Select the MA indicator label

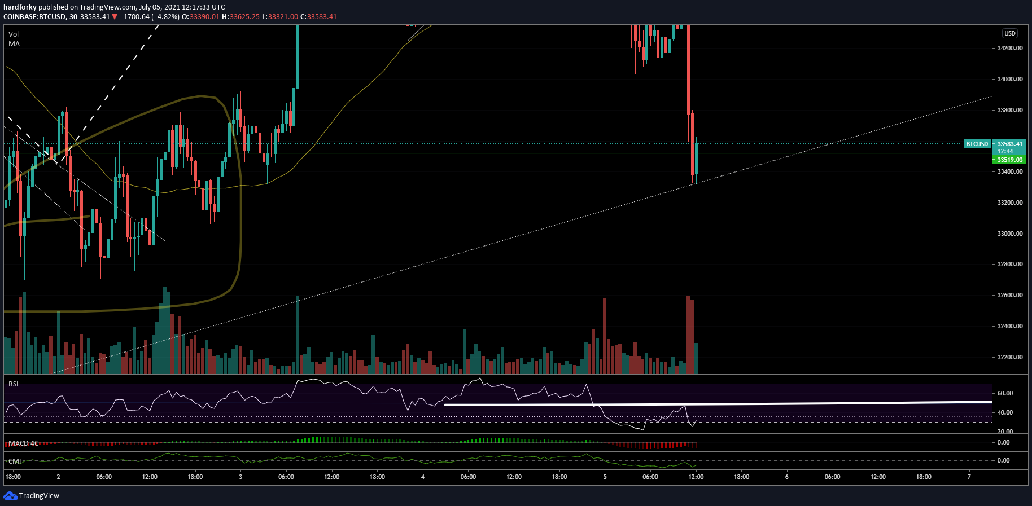14,44
